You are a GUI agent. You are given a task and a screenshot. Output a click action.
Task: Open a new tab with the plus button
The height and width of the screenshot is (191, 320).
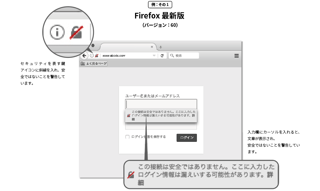161,47
